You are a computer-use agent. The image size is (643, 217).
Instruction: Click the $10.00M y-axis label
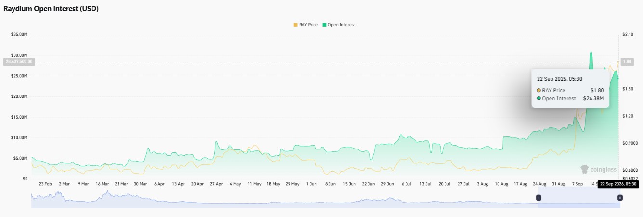point(19,137)
